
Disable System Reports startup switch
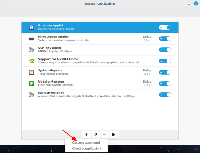(165, 73)
